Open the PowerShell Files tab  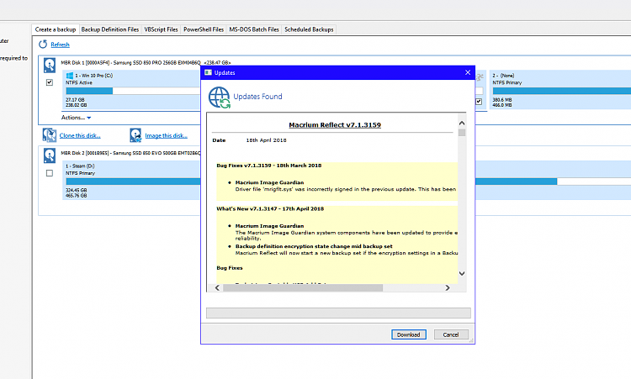(204, 29)
